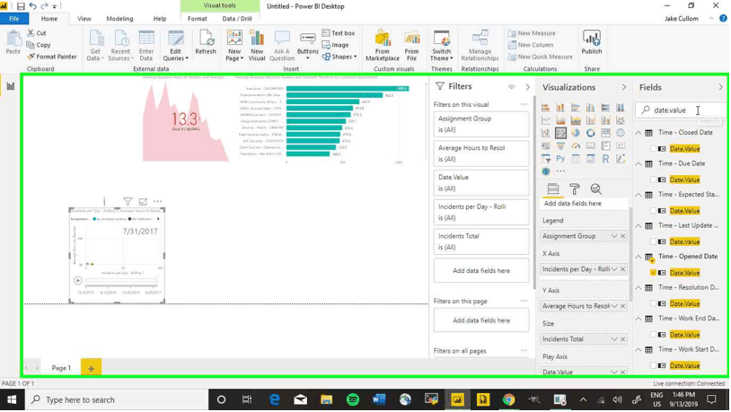Switch to the Fields well tab icon
The image size is (731, 412).
pyautogui.click(x=553, y=188)
